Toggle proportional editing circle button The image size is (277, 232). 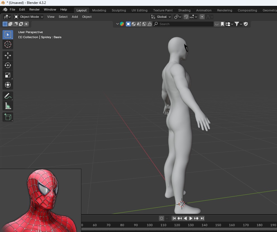[x=202, y=17]
